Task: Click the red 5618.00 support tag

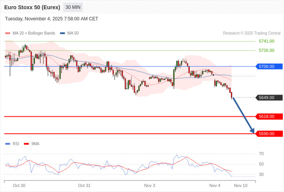Action: (x=269, y=116)
